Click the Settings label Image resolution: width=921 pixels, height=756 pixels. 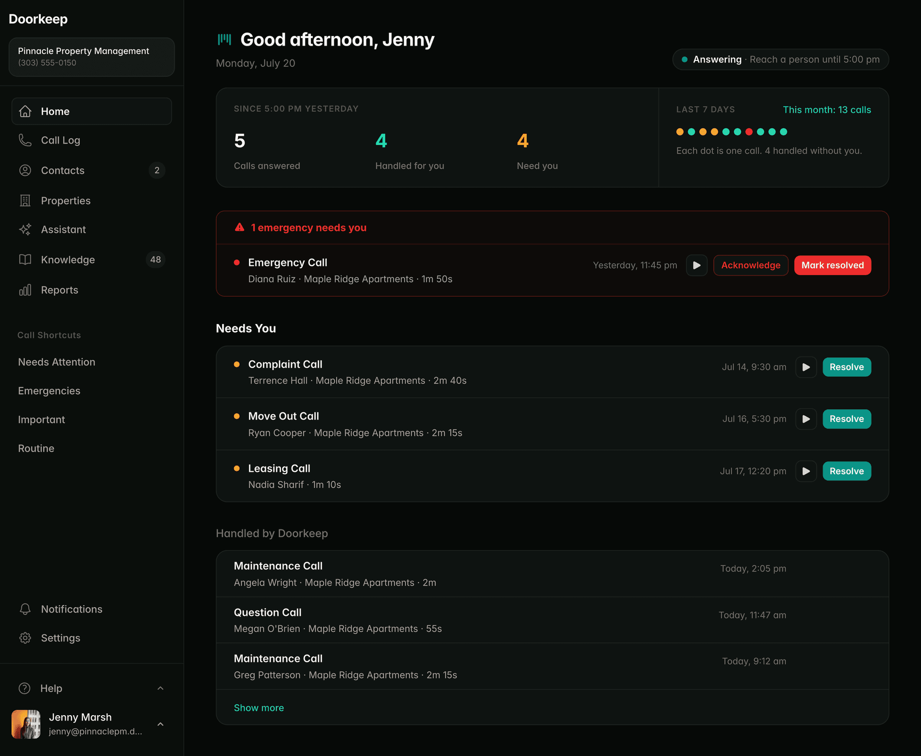[x=60, y=638]
